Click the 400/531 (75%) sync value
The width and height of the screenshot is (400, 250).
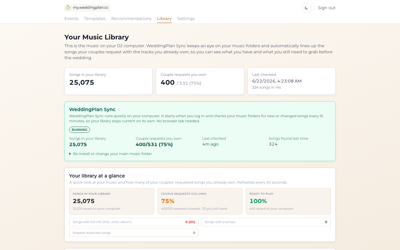click(154, 144)
